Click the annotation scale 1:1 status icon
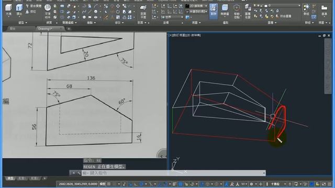Image resolution: width=335 pixels, height=188 pixels. coord(243,184)
